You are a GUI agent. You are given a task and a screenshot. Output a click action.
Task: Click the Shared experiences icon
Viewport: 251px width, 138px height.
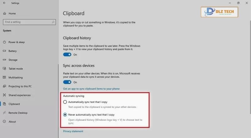pyautogui.click(x=4, y=95)
